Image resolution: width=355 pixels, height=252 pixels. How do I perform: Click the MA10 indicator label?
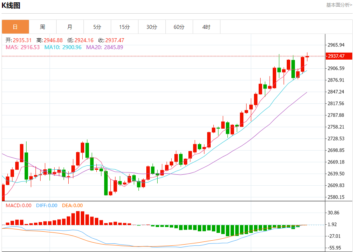click(x=63, y=47)
